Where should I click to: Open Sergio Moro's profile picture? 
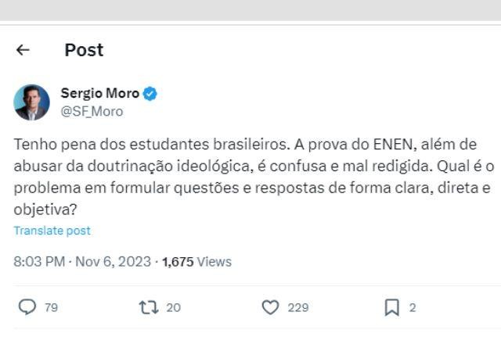pyautogui.click(x=32, y=102)
